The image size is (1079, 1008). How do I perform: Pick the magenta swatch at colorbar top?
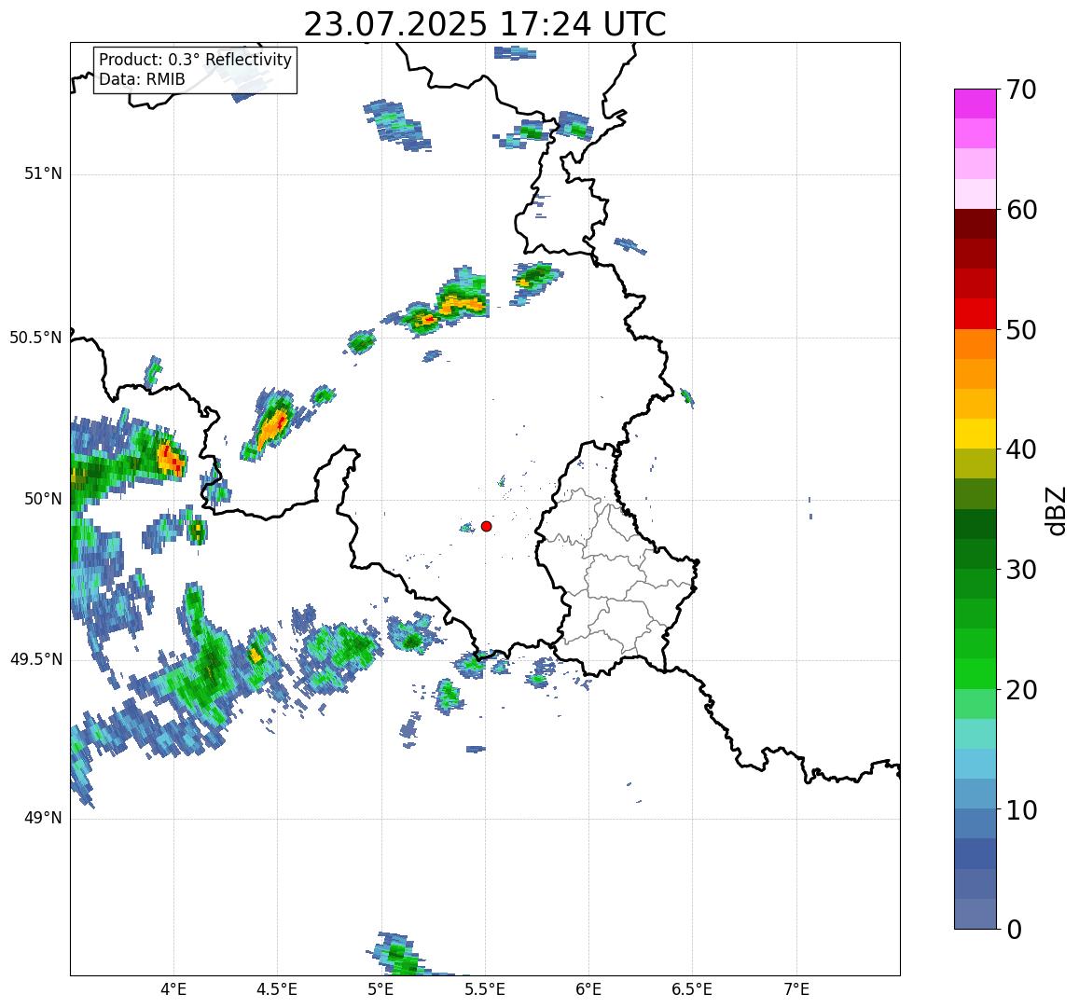[x=975, y=104]
